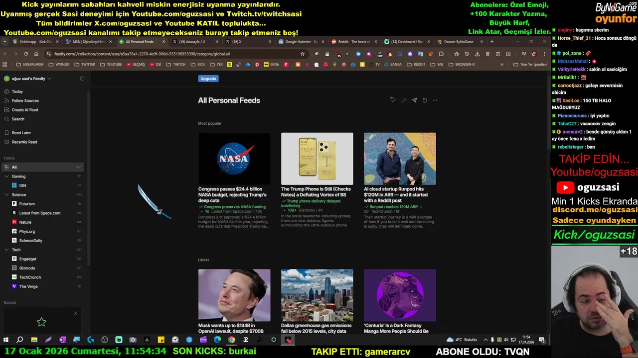Open the REDDIT bookmarks folder
638x358 pixels.
coord(416,64)
